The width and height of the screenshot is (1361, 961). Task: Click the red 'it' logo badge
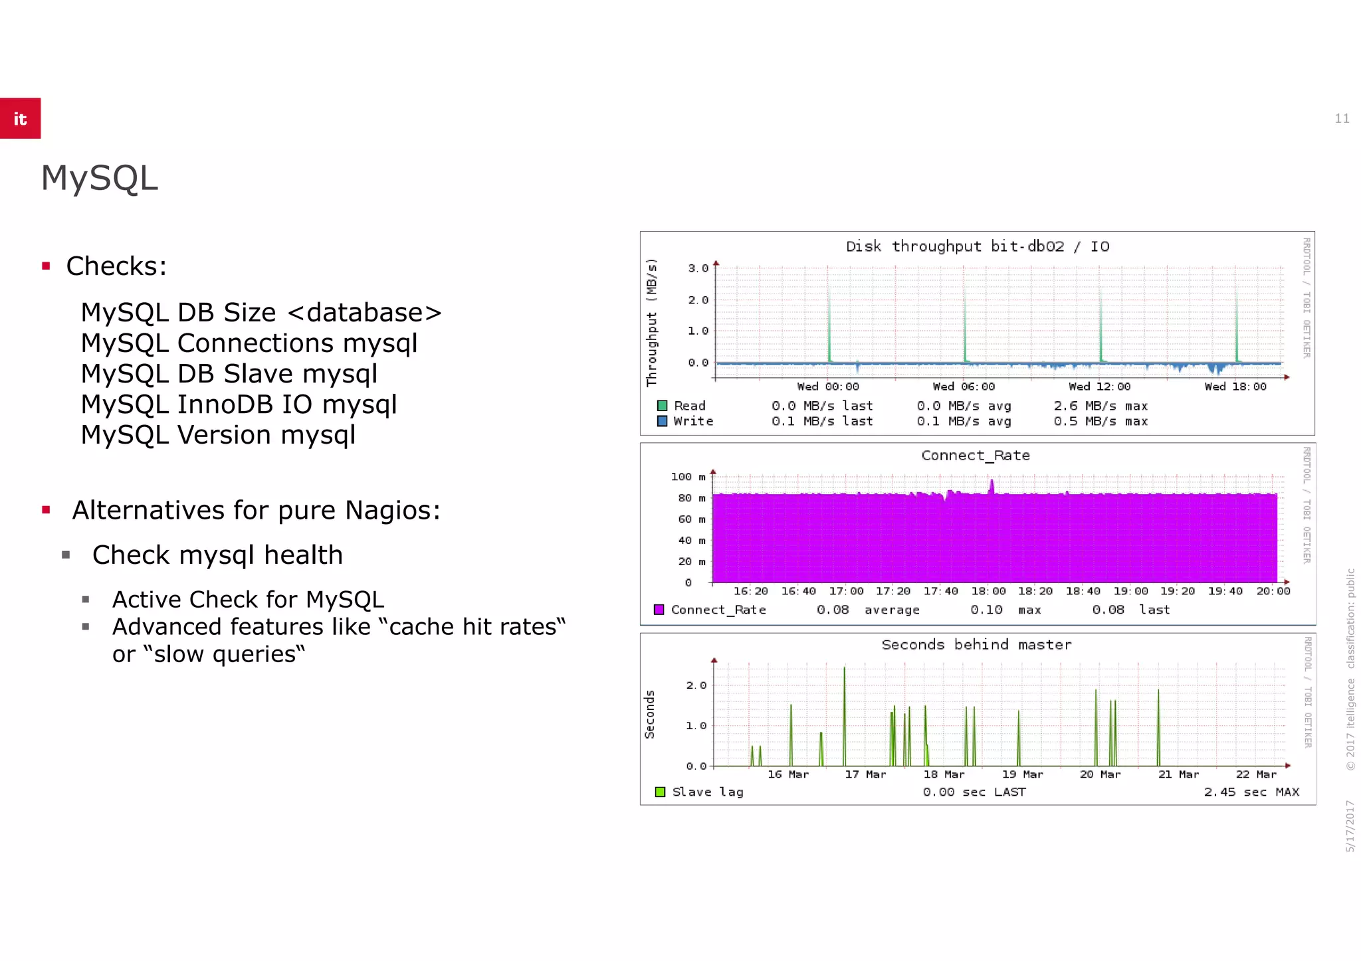pyautogui.click(x=20, y=118)
